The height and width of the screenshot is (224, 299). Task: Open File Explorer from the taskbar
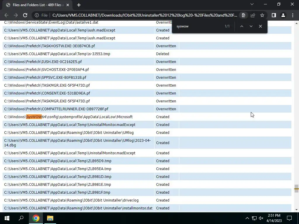(50, 218)
